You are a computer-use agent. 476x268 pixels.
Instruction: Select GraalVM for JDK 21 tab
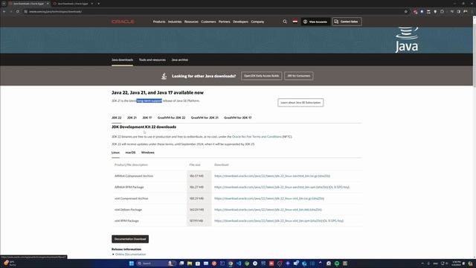(x=205, y=118)
